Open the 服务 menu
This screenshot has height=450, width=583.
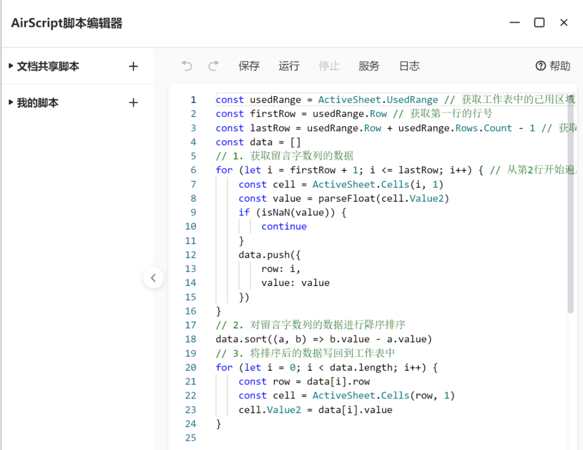pyautogui.click(x=369, y=66)
